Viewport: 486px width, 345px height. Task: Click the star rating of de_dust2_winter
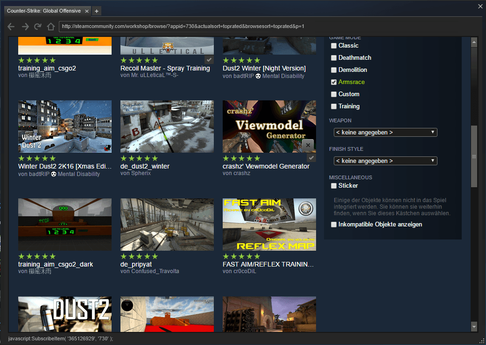[x=139, y=158]
